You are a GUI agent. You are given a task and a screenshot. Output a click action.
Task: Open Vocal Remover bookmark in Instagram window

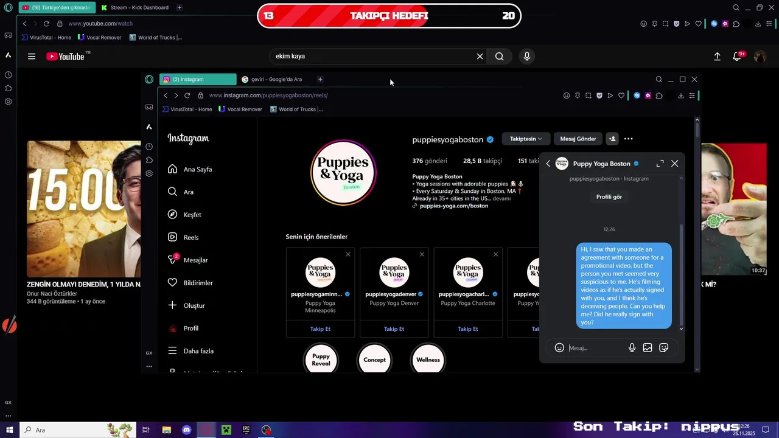tap(240, 109)
